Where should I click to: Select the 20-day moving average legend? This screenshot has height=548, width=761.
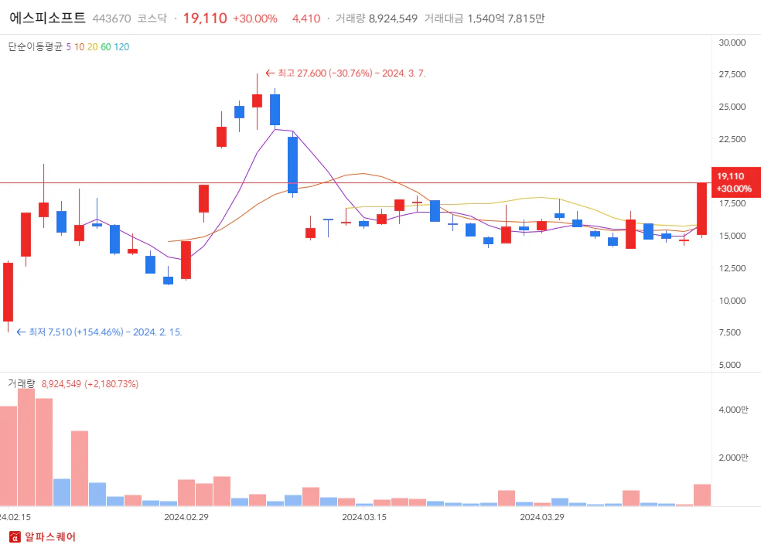92,46
